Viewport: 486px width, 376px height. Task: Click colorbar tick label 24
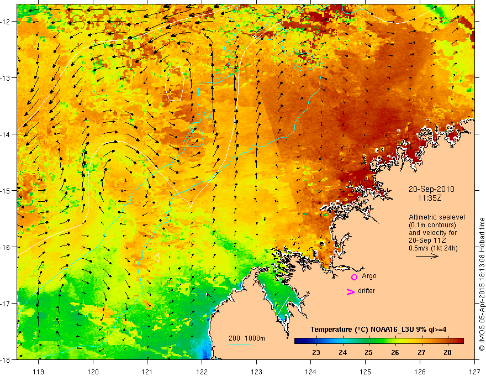pyautogui.click(x=342, y=352)
